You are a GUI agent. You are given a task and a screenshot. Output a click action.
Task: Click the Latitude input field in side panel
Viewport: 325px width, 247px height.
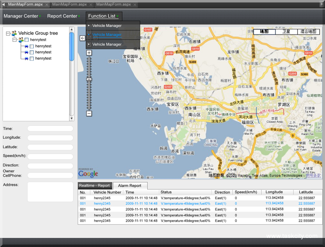coord(50,147)
